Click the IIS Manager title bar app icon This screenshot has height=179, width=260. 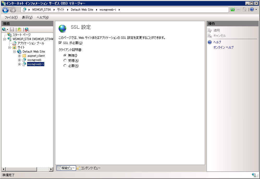pyautogui.click(x=3, y=3)
